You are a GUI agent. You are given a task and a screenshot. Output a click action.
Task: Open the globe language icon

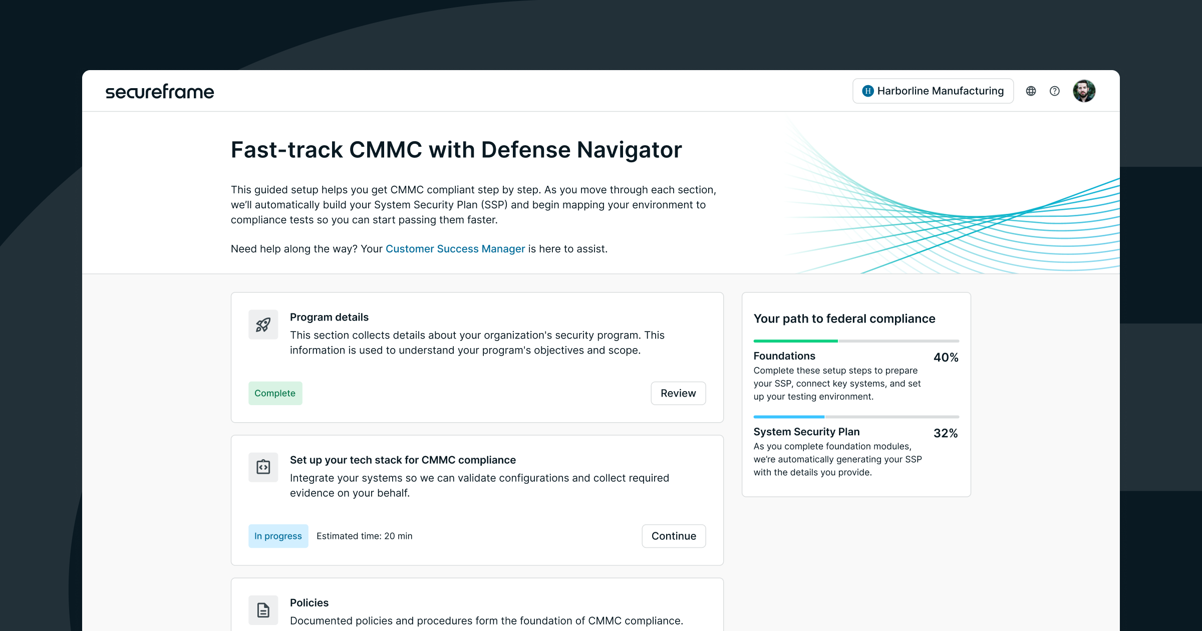(1031, 91)
